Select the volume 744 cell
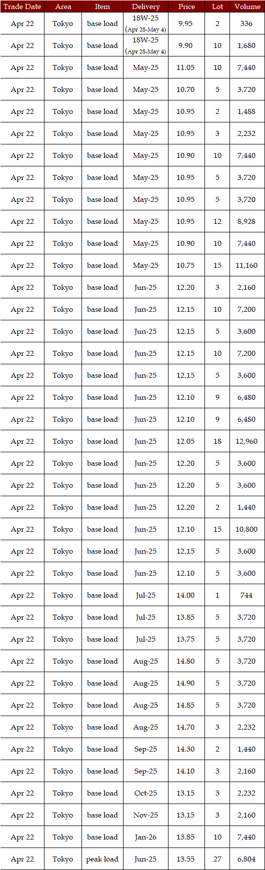Screen dimensions: 265x870 pyautogui.click(x=247, y=595)
